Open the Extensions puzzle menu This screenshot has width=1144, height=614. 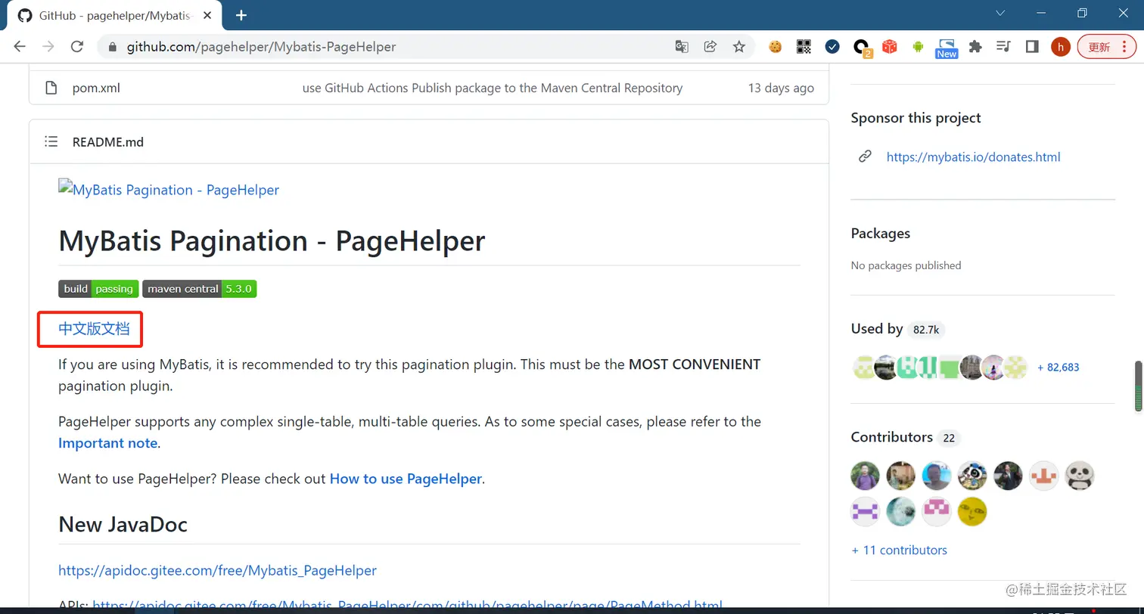click(975, 47)
